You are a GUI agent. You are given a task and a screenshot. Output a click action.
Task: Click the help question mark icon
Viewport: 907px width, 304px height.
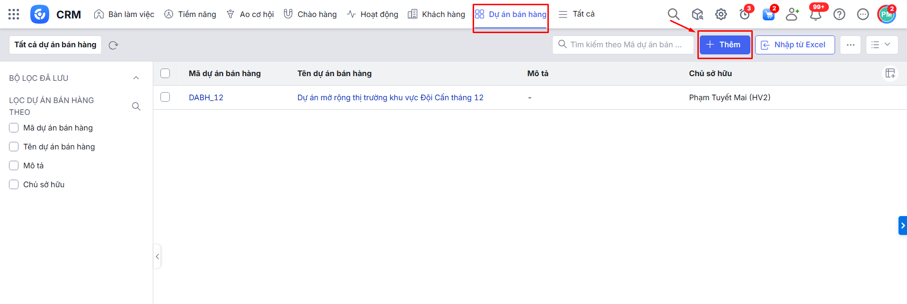point(839,14)
